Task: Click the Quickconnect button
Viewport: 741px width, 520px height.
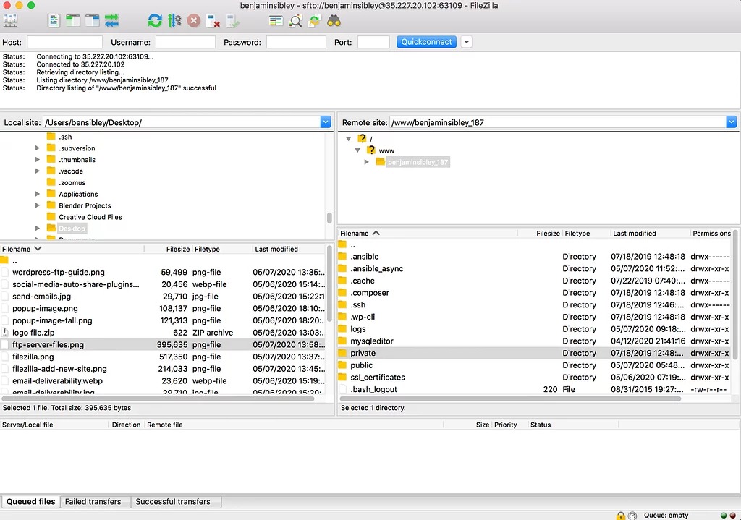Action: pyautogui.click(x=426, y=41)
